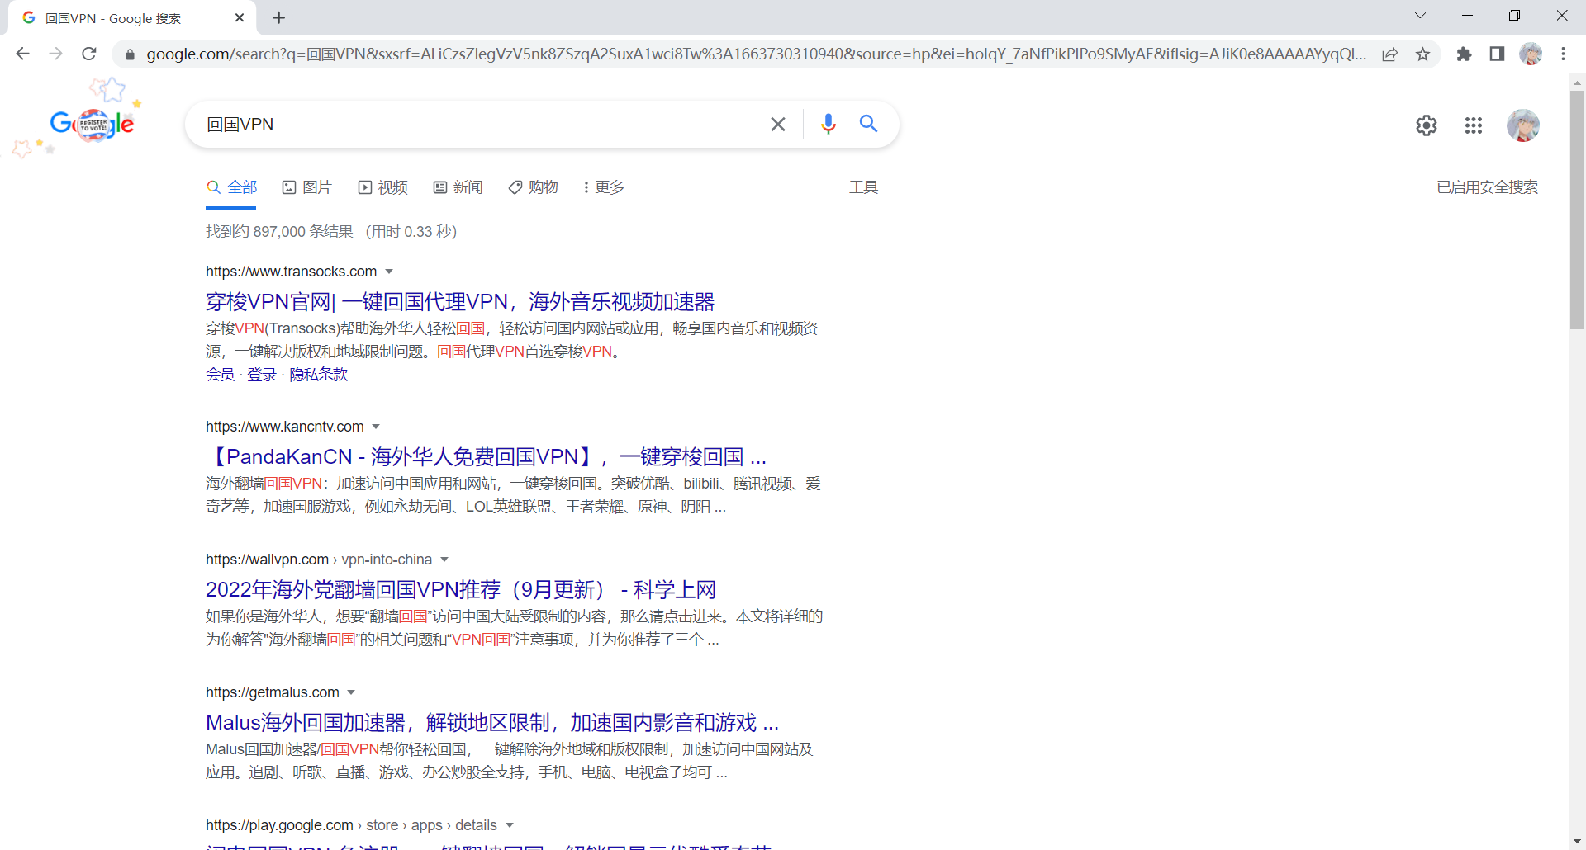Switch to the 图片 tab

click(x=306, y=187)
